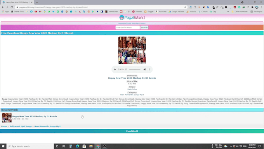The height and width of the screenshot is (149, 264).
Task: Open File Explorer from the taskbar
Action: click(91, 146)
